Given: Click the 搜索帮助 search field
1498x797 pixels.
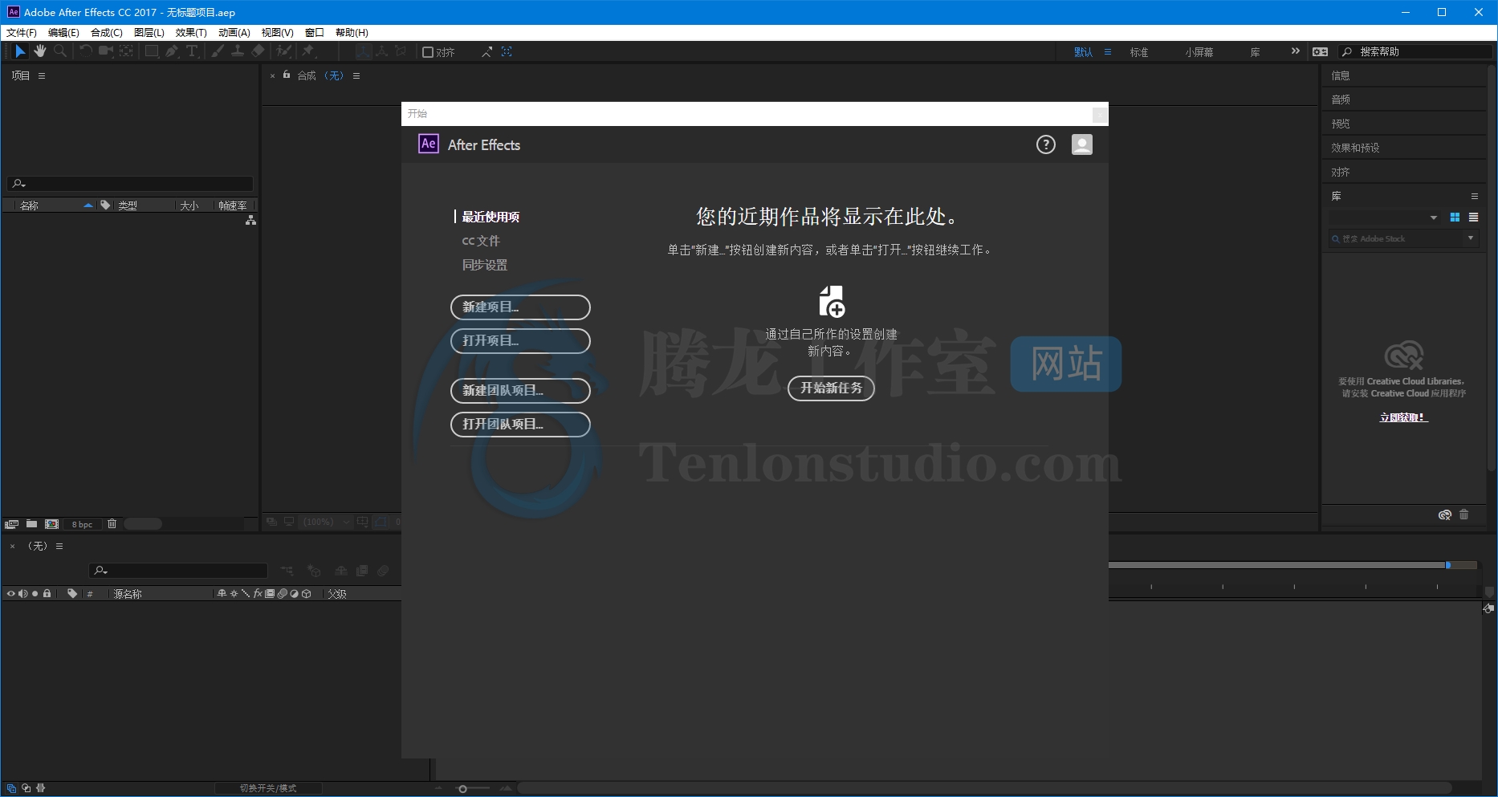Looking at the screenshot, I should coord(1417,51).
